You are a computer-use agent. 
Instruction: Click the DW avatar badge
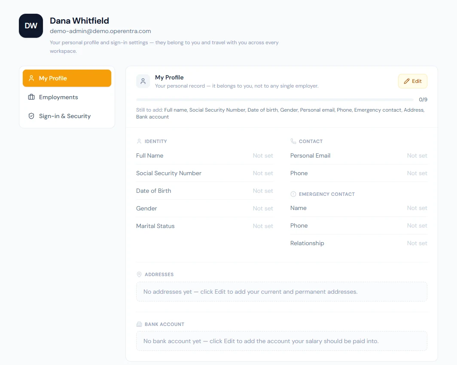tap(31, 26)
